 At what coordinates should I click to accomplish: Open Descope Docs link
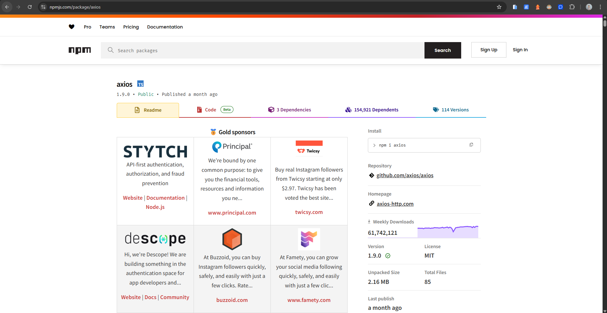click(151, 297)
